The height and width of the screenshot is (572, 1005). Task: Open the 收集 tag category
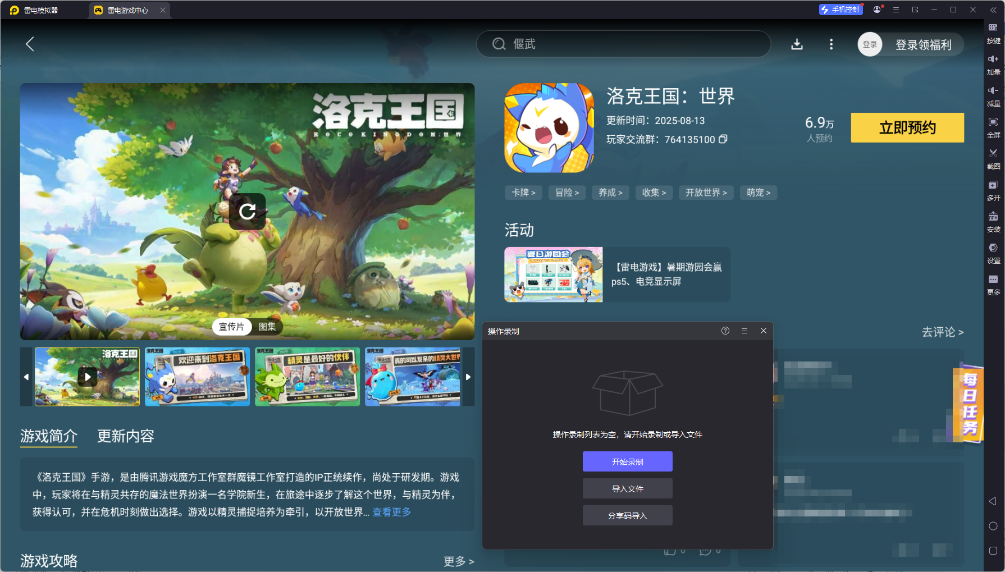click(654, 193)
